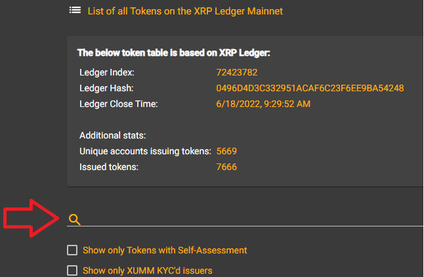
Task: Click the "Show only XUMM KYC'd issuers" label
Action: click(148, 270)
